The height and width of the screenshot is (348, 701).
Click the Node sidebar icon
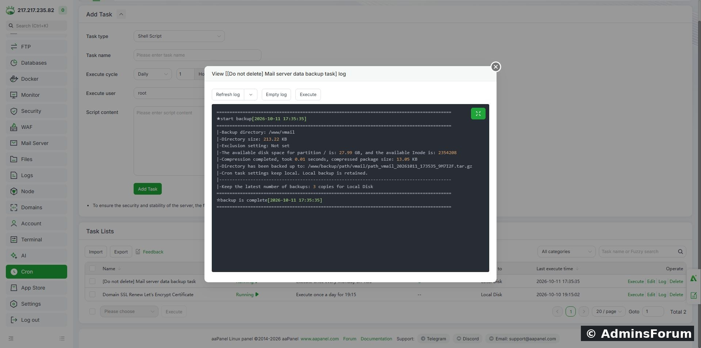coord(14,191)
